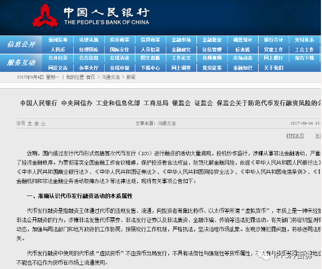Image resolution: width=322 pixels, height=269 pixels.
Task: Go to 网上展厅 page
Action: click(273, 58)
